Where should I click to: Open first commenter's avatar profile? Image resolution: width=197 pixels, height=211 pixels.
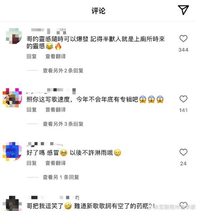[14, 36]
